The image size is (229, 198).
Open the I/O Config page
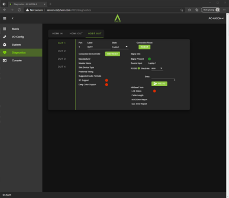[x=21, y=37]
